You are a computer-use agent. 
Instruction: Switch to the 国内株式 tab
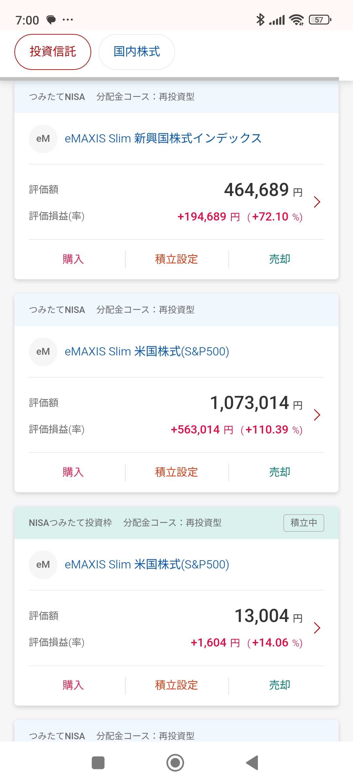(137, 52)
